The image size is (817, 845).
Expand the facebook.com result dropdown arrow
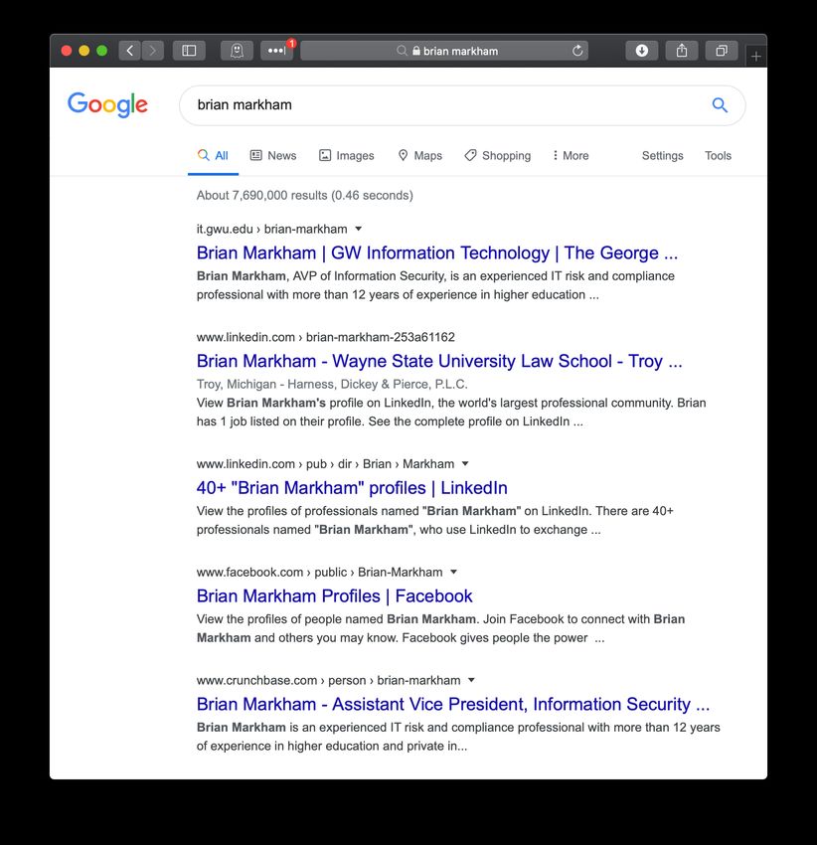(454, 573)
